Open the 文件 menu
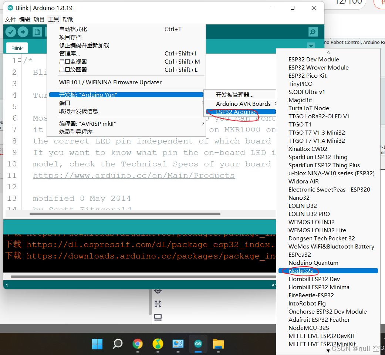This screenshot has height=355, width=385. click(x=10, y=19)
